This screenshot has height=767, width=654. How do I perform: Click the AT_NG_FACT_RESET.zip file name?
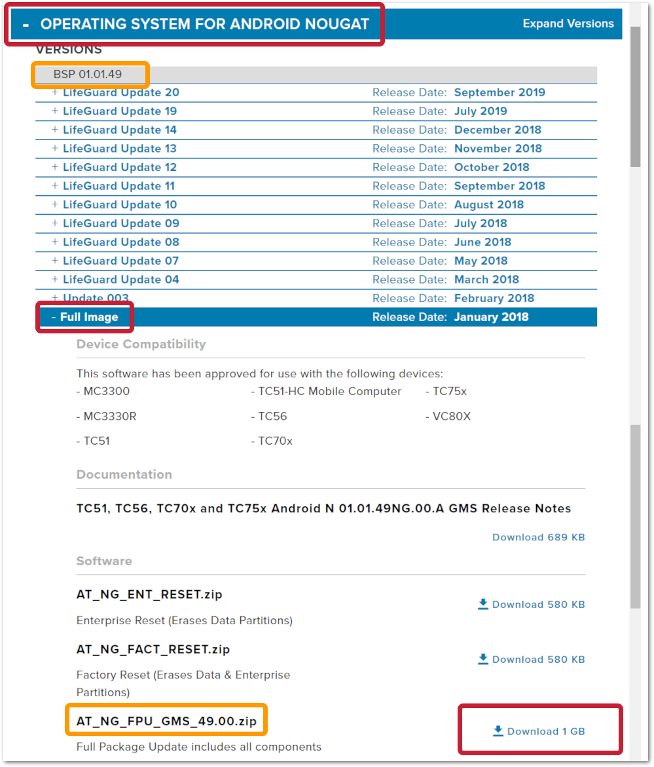(x=153, y=650)
